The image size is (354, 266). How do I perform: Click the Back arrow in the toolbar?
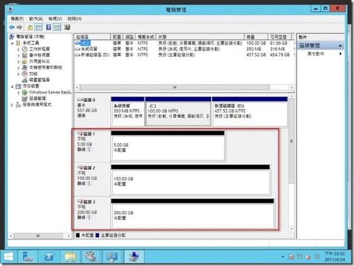[11, 27]
